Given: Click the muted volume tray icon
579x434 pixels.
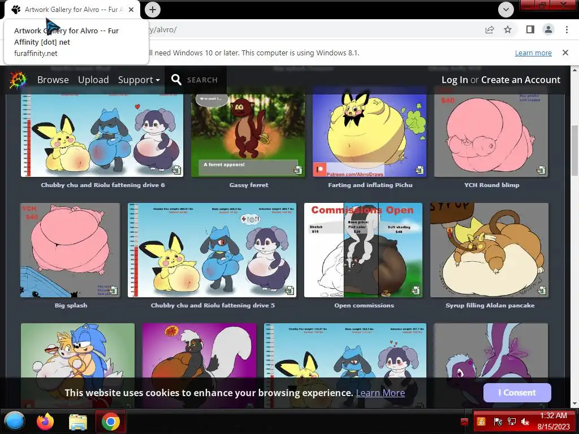Looking at the screenshot, I should click(x=525, y=422).
